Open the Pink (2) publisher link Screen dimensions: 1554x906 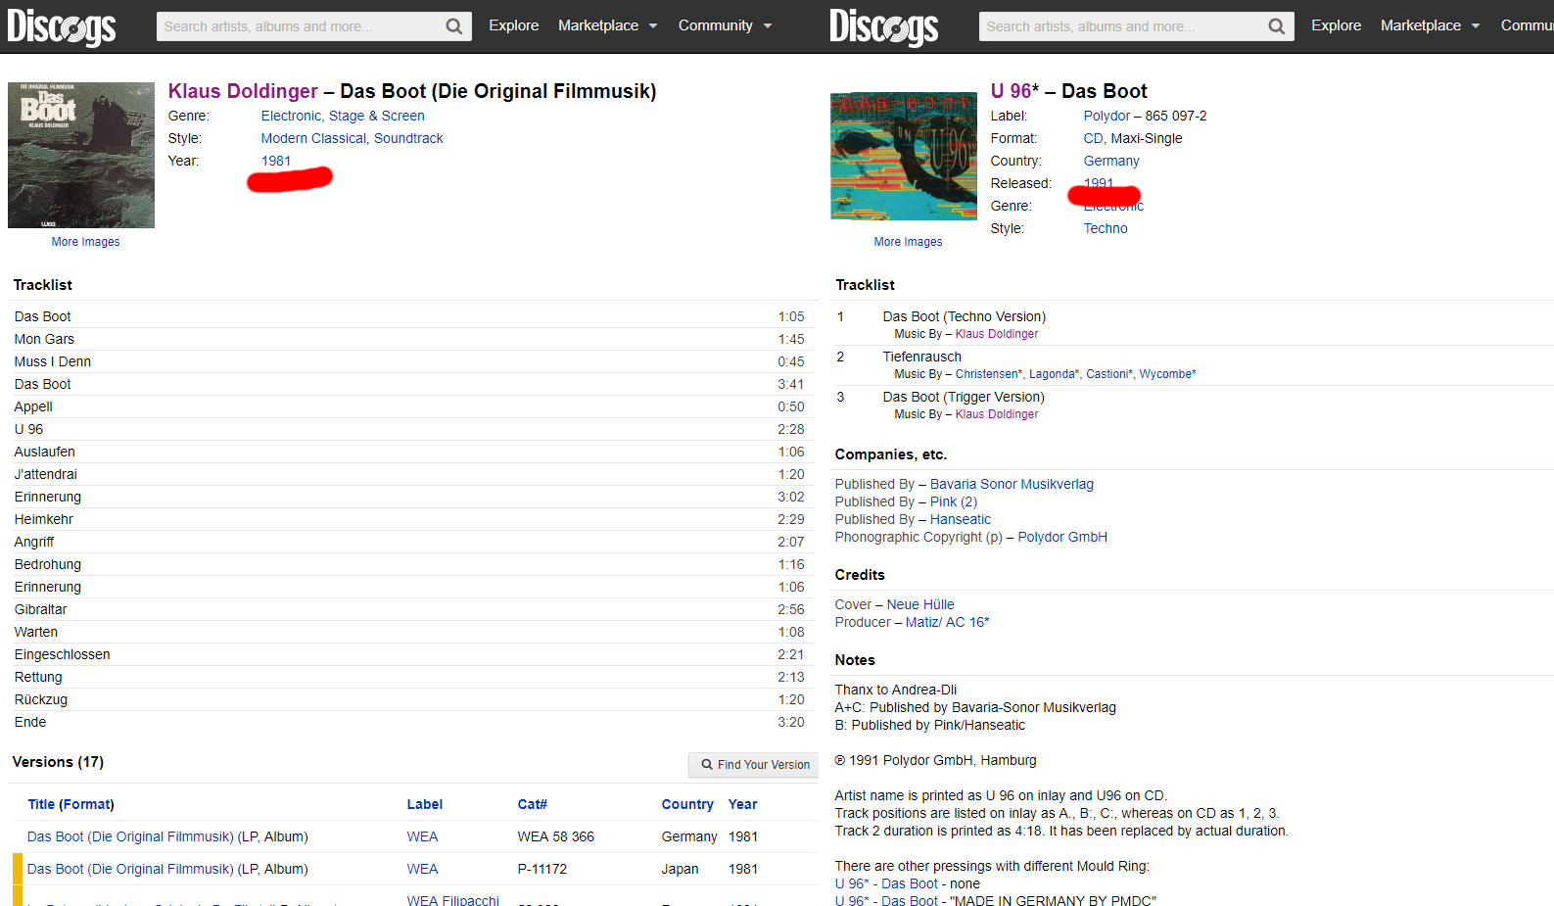coord(954,501)
